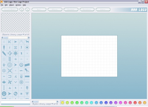
Task: Click the 'Objects Library: page #1 of 41' label
Action: pos(16,35)
